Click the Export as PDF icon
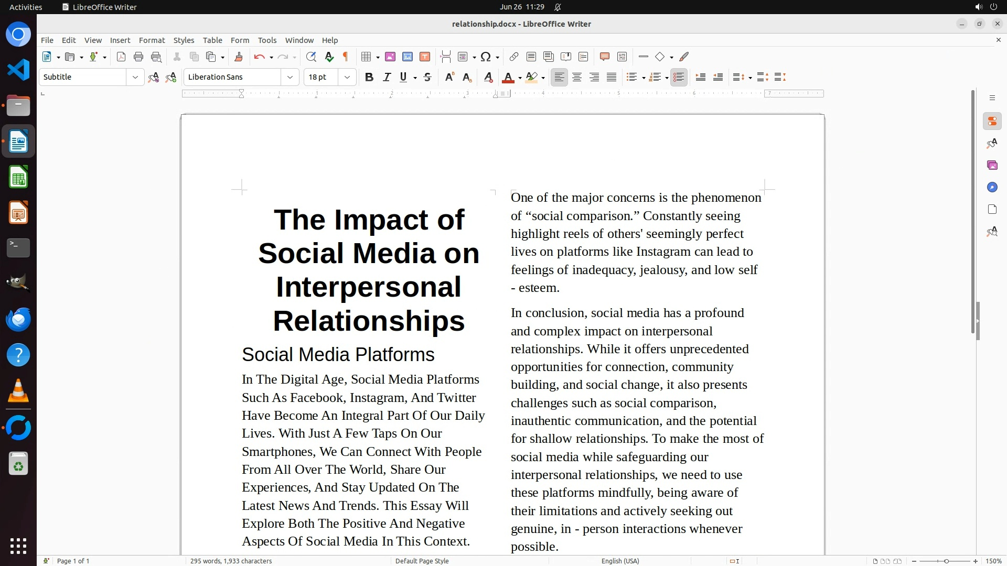 coord(121,57)
